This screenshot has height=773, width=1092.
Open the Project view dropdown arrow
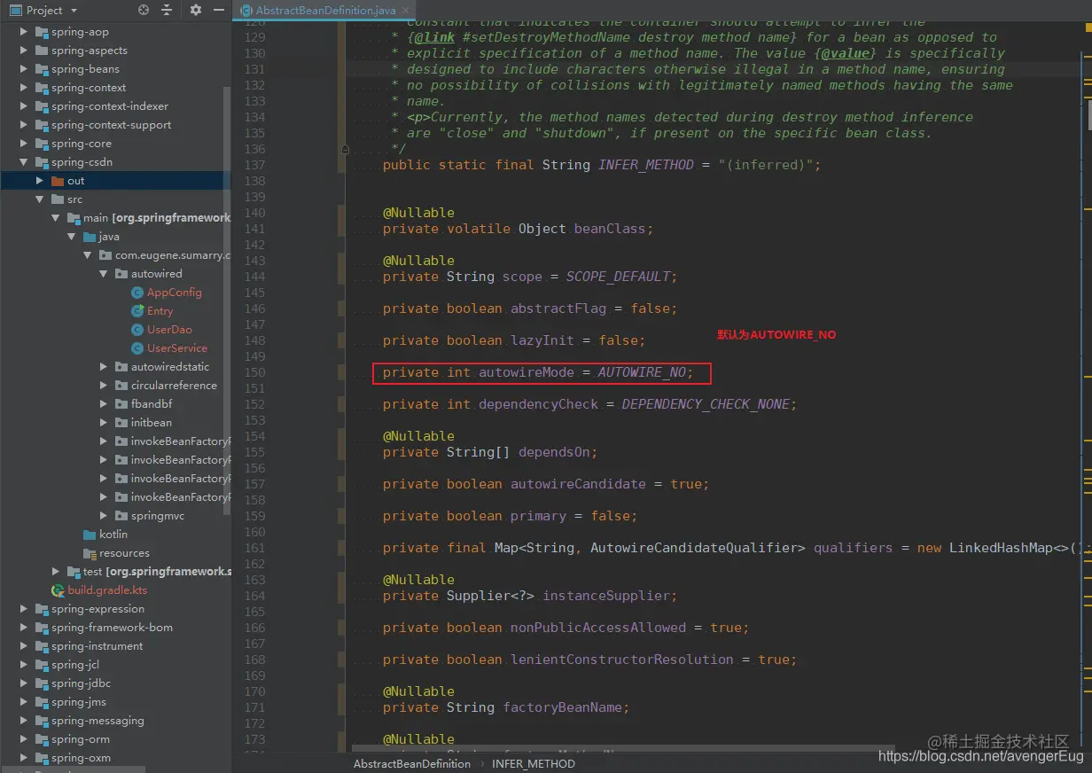pyautogui.click(x=74, y=11)
